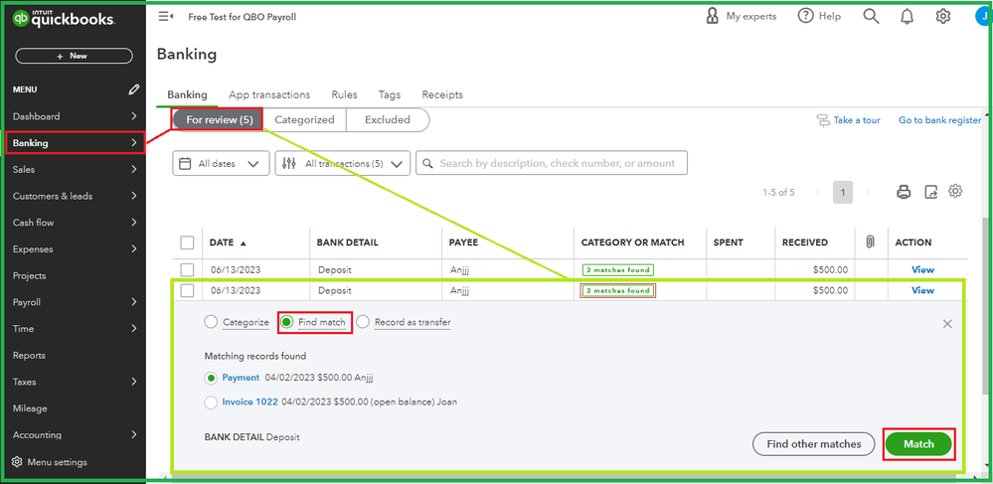Open the All transactions (5) filter
The image size is (993, 484).
pos(343,163)
